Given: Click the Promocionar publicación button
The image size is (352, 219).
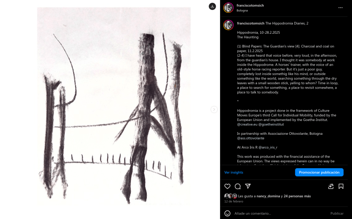Looking at the screenshot, I should [319, 172].
